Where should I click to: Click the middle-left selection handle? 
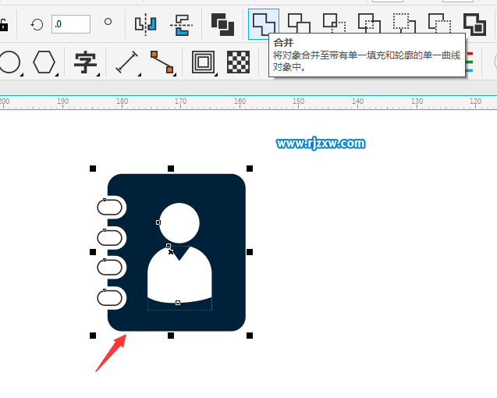93,252
